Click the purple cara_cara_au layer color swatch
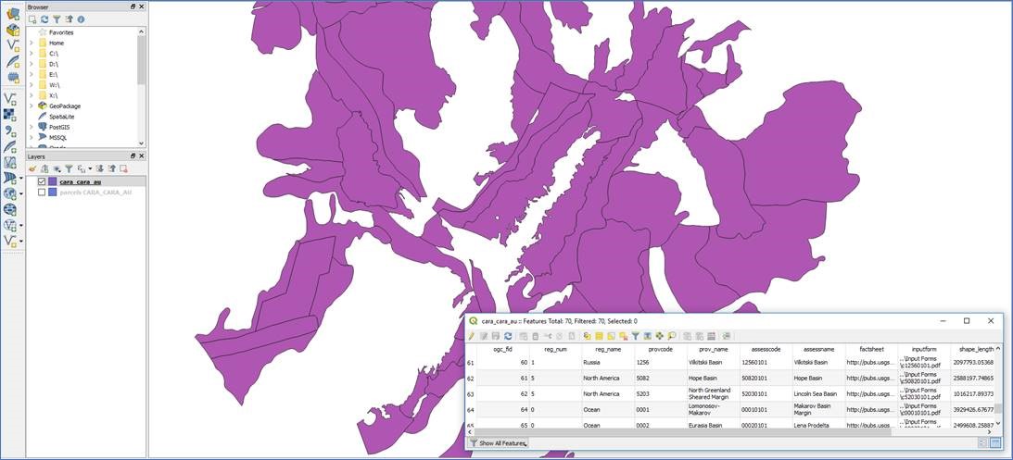The height and width of the screenshot is (460, 1013). [x=52, y=182]
